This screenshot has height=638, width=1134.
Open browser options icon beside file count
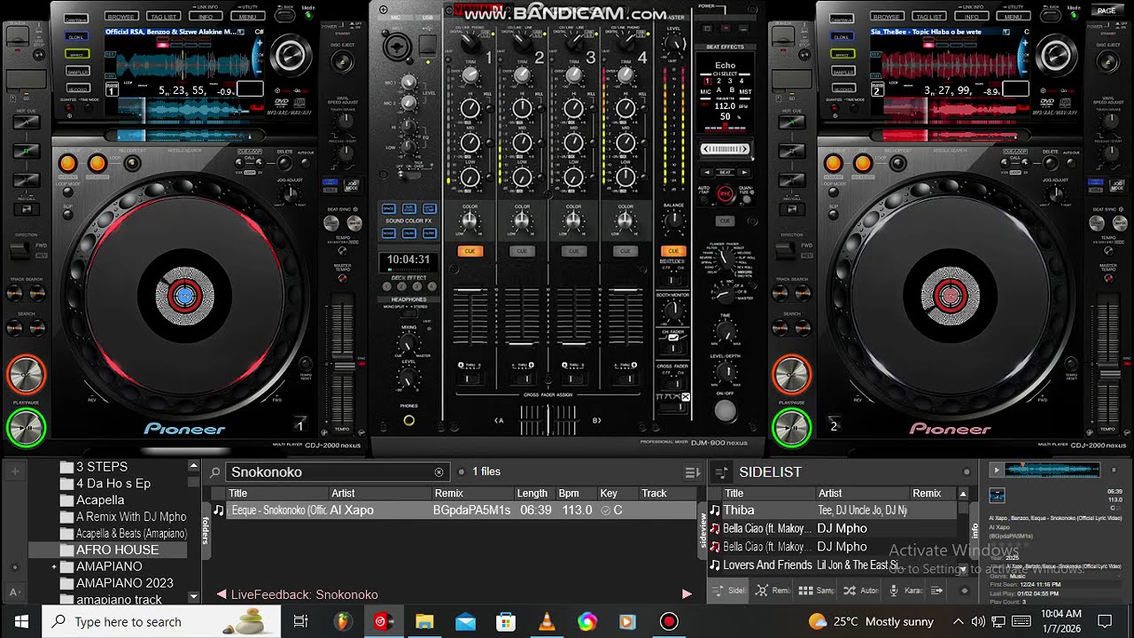(x=692, y=472)
